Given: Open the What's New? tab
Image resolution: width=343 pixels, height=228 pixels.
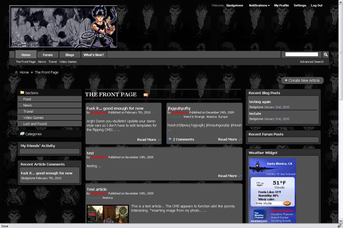Looking at the screenshot, I should point(94,55).
